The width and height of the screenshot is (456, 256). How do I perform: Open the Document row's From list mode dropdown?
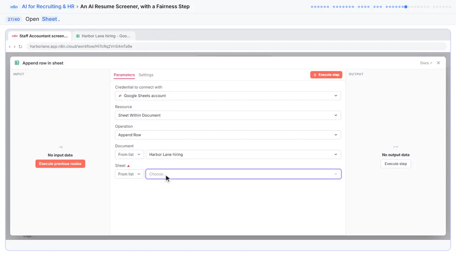130,154
